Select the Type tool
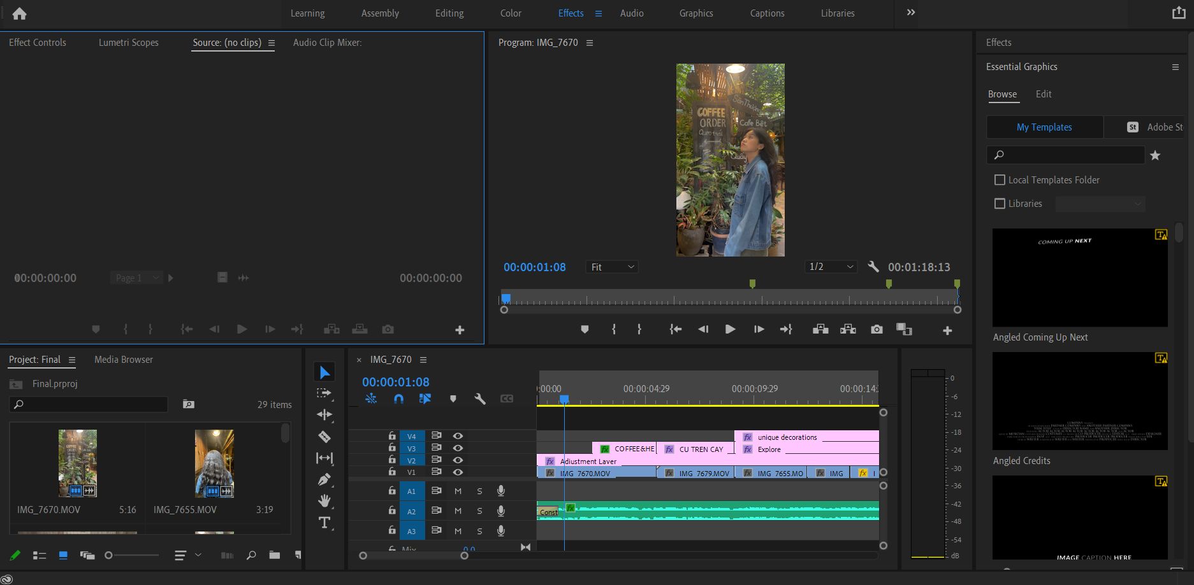1194x585 pixels. (x=324, y=523)
